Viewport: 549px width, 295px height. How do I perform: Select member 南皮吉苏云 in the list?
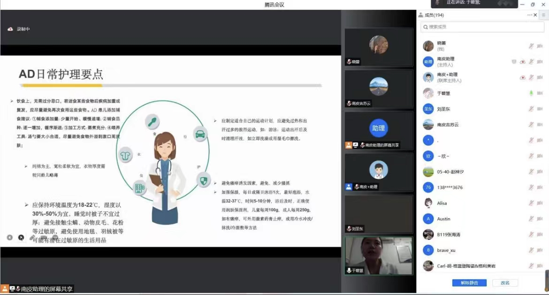point(448,125)
